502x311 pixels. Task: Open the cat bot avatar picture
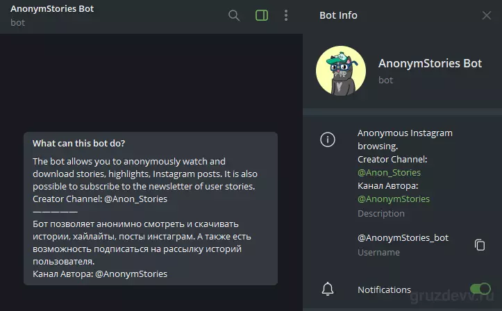point(341,71)
